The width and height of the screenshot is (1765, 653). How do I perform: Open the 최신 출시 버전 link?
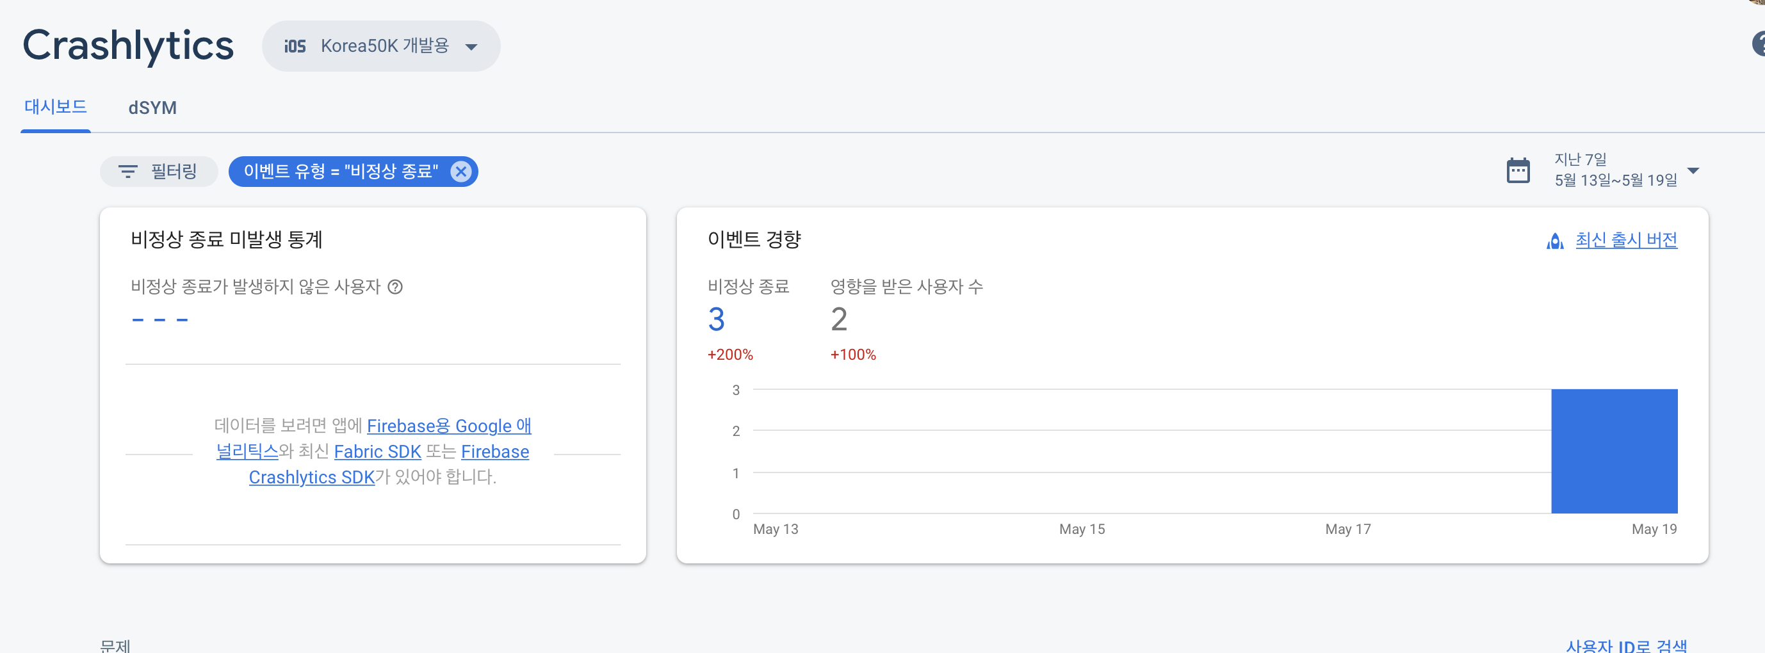pyautogui.click(x=1626, y=240)
